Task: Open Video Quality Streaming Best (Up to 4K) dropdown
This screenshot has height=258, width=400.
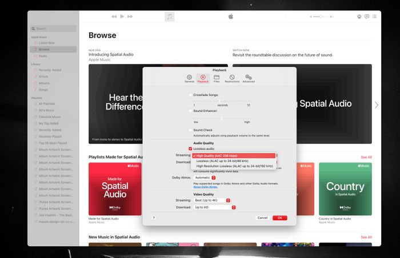Action: pos(212,200)
